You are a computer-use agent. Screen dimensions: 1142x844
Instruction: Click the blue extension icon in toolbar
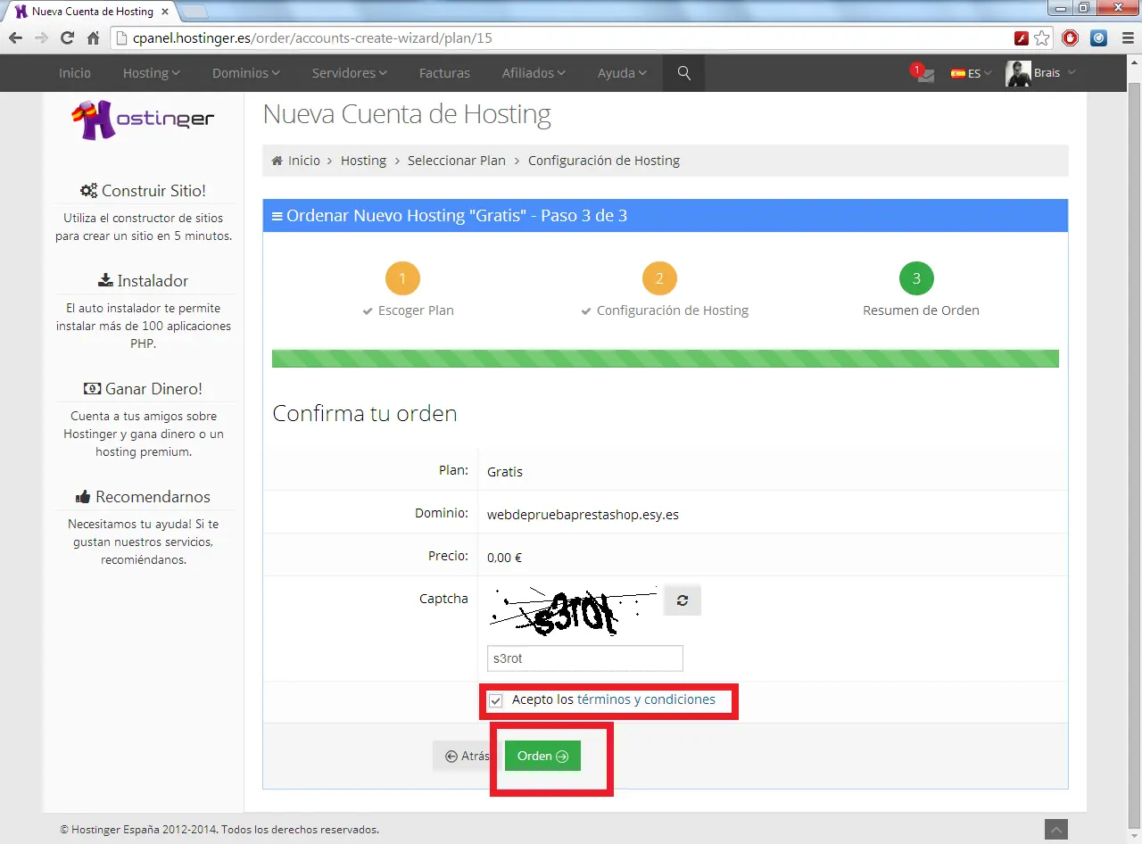click(x=1099, y=38)
